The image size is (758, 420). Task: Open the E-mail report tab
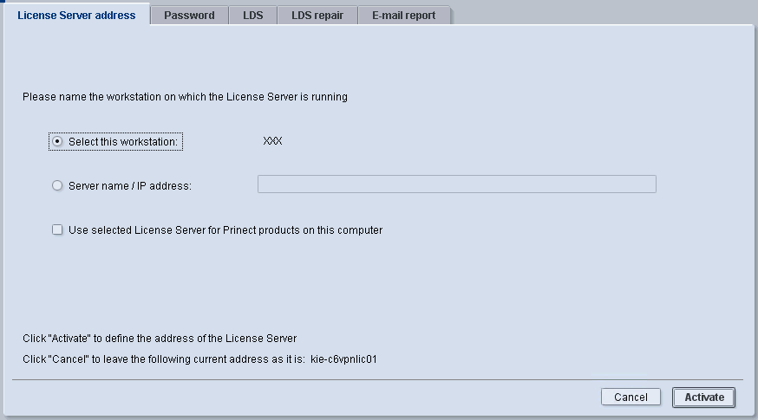coord(404,16)
